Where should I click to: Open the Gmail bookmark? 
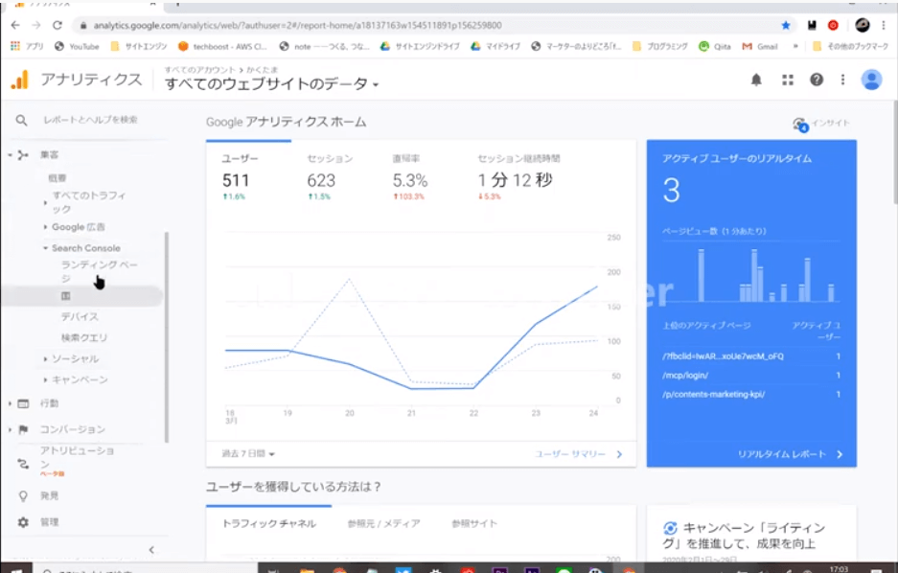coord(760,46)
